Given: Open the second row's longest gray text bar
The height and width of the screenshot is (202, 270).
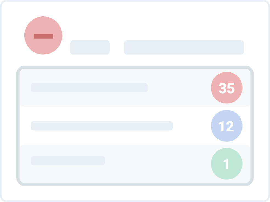Looking at the screenshot, I should pos(102,126).
